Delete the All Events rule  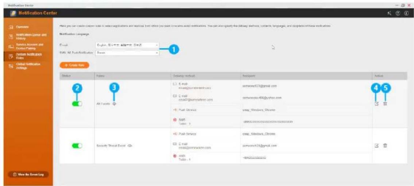[385, 104]
